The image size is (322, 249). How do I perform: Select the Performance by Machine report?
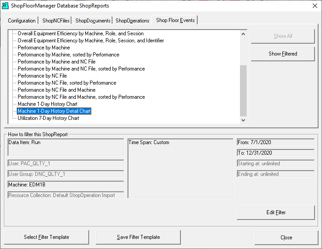pos(44,48)
